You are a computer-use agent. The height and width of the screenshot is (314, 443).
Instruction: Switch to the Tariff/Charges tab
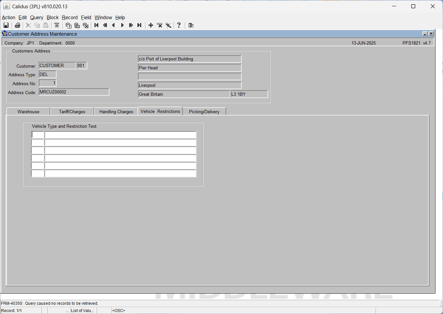(x=72, y=112)
